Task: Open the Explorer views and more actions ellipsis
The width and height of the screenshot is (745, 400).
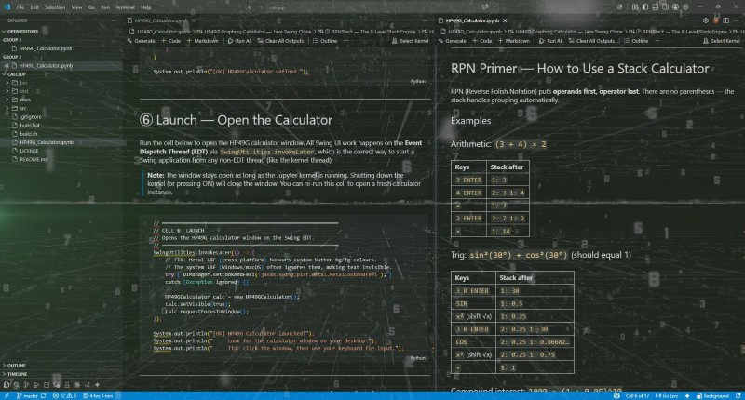Action: [113, 20]
